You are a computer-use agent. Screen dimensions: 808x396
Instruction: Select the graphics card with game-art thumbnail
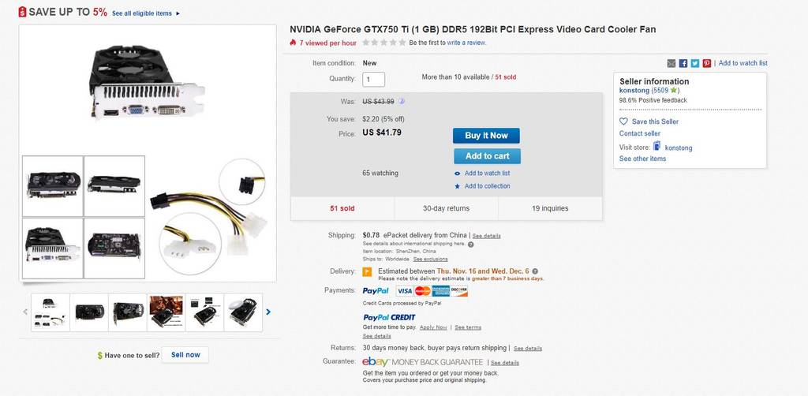coord(166,312)
